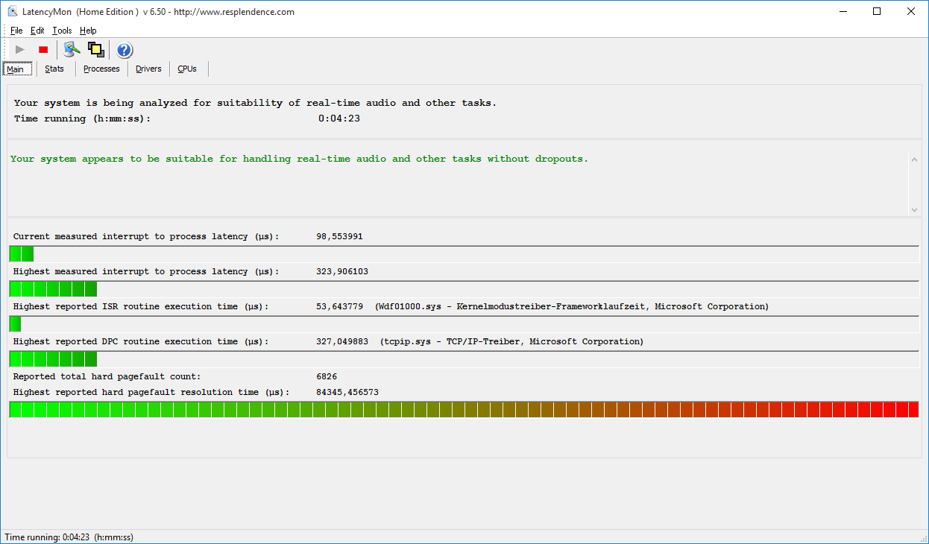Close the LatencyMon window
Viewport: 929px width, 544px height.
(x=911, y=12)
